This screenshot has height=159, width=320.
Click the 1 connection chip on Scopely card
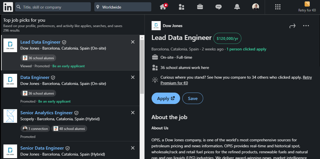[35, 129]
